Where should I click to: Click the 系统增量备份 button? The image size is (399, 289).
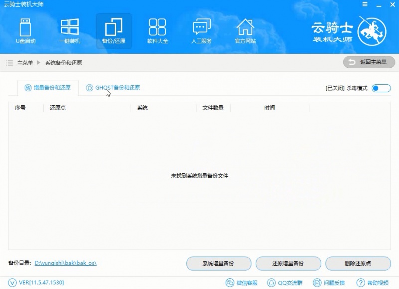pyautogui.click(x=218, y=263)
